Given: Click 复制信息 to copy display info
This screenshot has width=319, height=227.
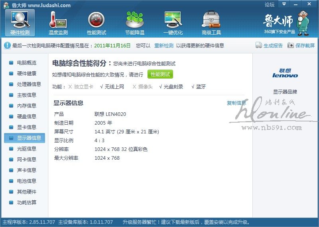Looking at the screenshot, I should 236,103.
